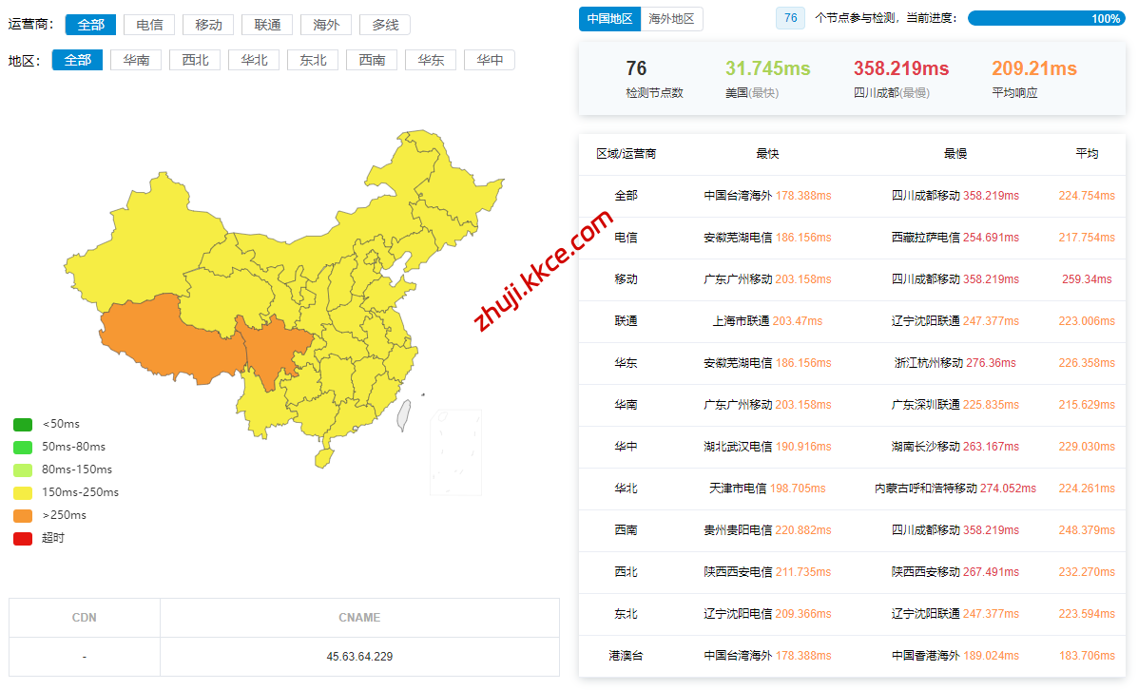1138x690 pixels.
Task: Select the 电信 carrier filter
Action: (x=149, y=26)
